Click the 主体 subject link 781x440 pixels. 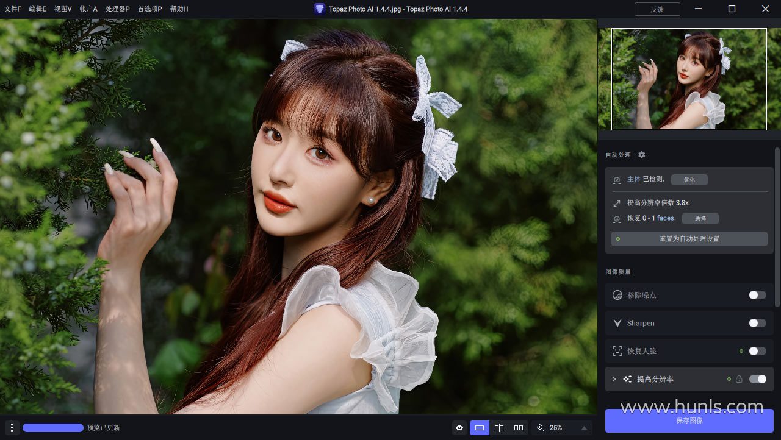click(634, 180)
